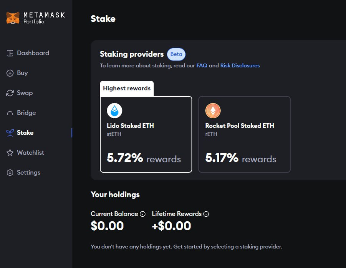Click the Rocket Pool rETH icon

pyautogui.click(x=213, y=111)
